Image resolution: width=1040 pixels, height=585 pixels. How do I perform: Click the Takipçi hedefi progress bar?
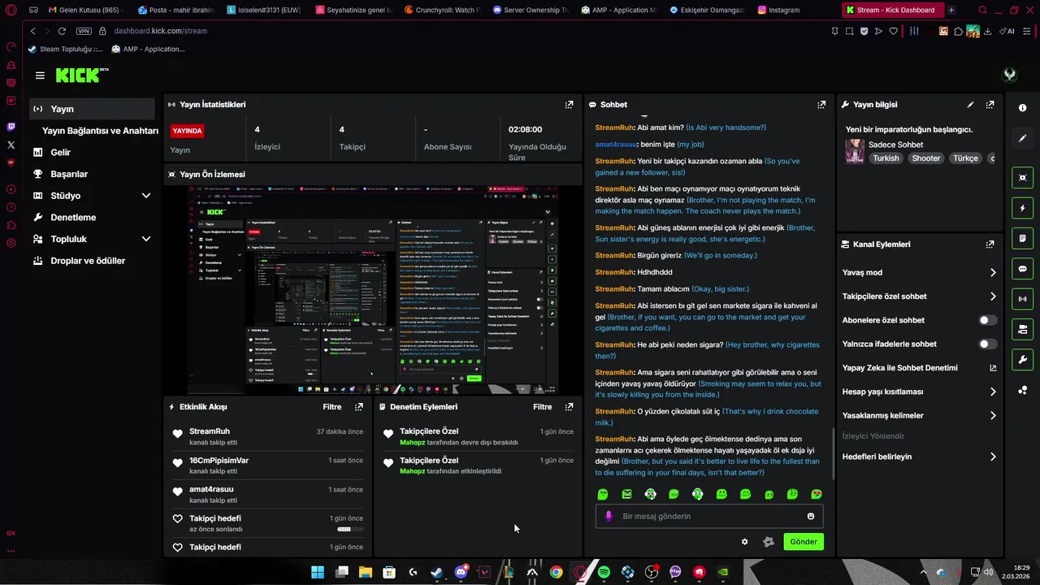click(350, 529)
